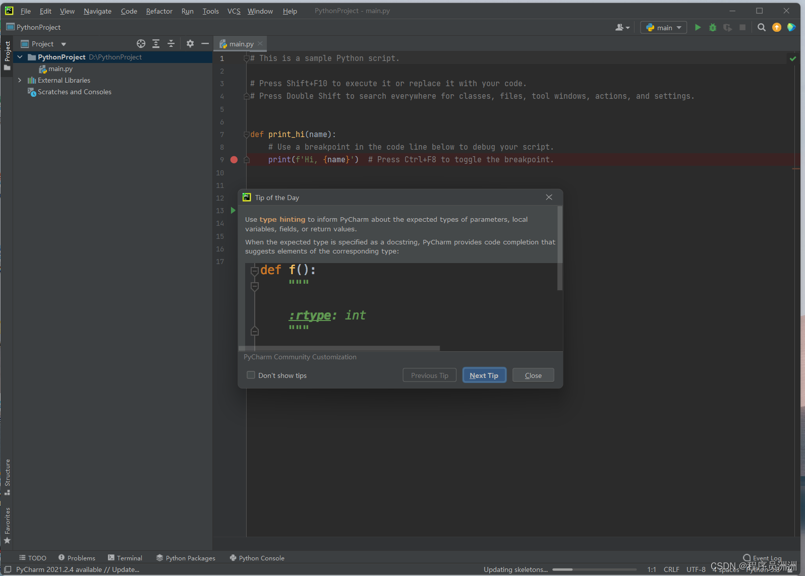This screenshot has width=805, height=576.
Task: Open the Favorites side tool window
Action: tap(7, 526)
